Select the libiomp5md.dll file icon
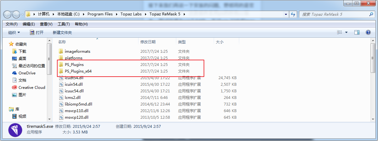This screenshot has height=141, width=378. pos(61,104)
